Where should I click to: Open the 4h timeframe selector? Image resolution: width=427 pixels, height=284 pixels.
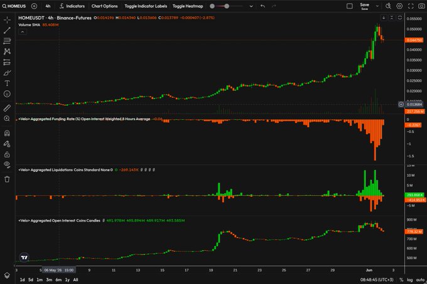[x=48, y=6]
